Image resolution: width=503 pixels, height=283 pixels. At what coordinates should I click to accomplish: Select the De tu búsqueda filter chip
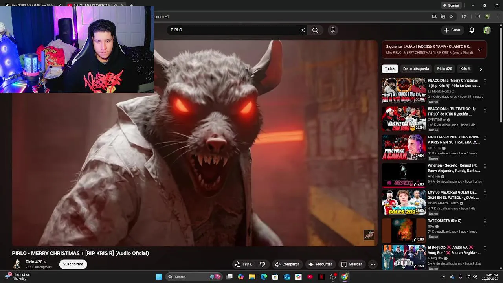tap(416, 69)
